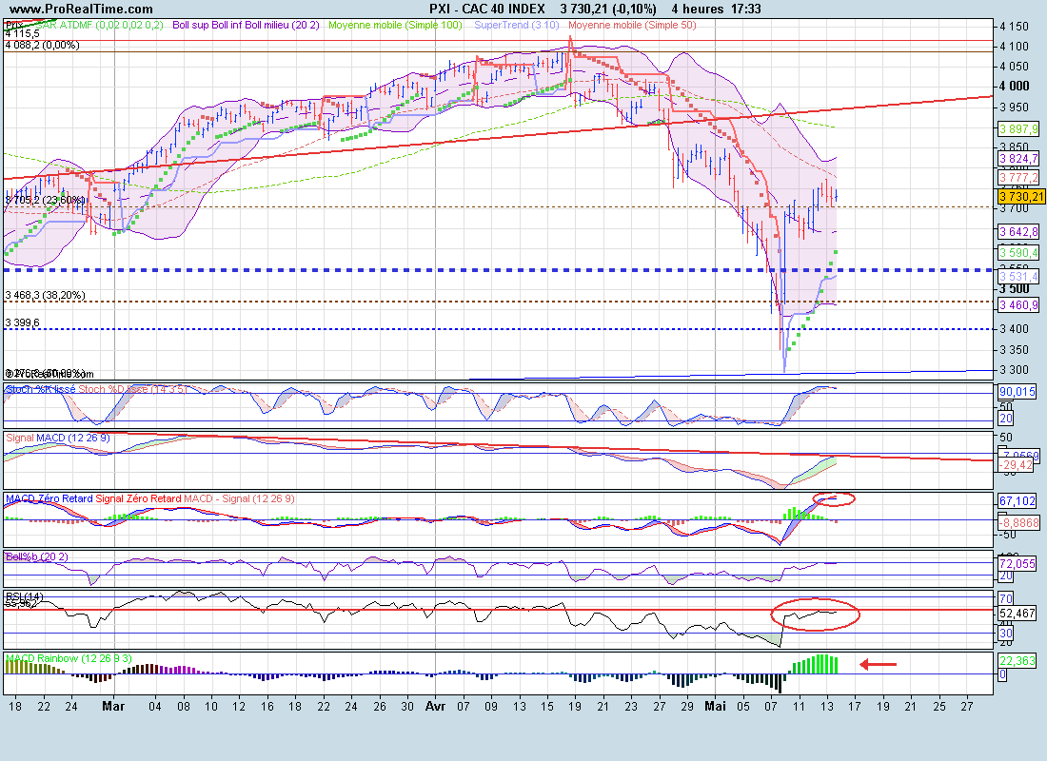Select the red 3 777,2 price tag
1047x761 pixels.
point(1019,178)
